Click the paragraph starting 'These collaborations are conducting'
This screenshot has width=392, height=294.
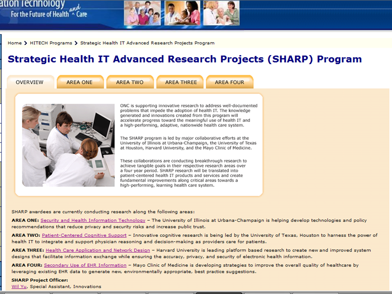(183, 173)
